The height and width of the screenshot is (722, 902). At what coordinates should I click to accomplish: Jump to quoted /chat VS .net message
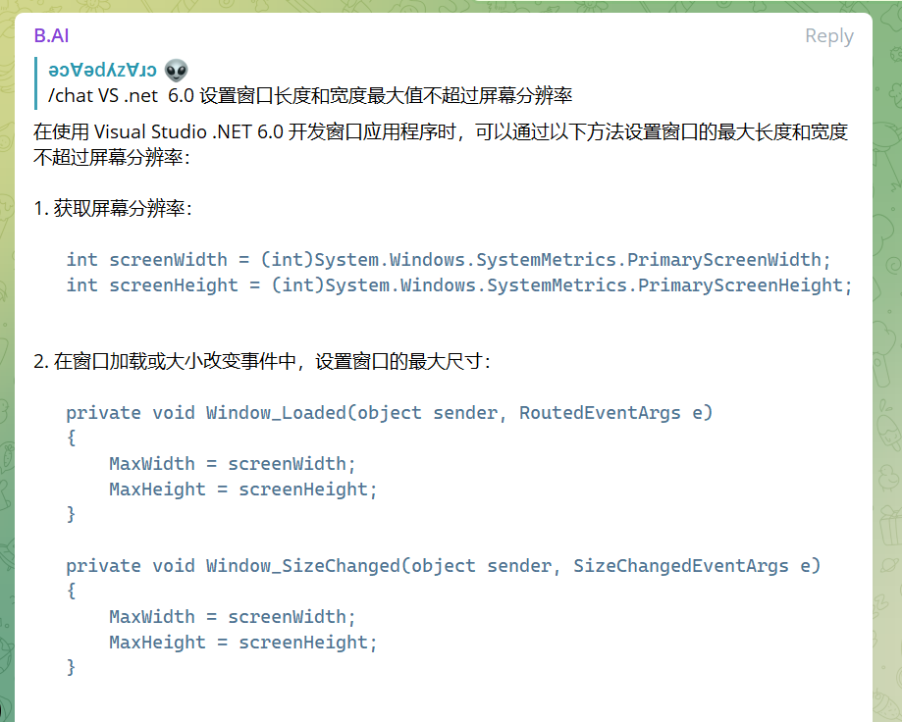click(309, 95)
